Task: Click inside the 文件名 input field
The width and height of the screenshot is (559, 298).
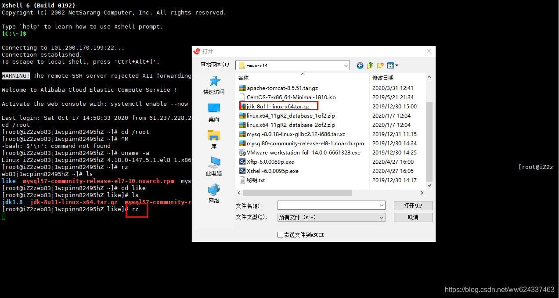Action: click(x=327, y=205)
